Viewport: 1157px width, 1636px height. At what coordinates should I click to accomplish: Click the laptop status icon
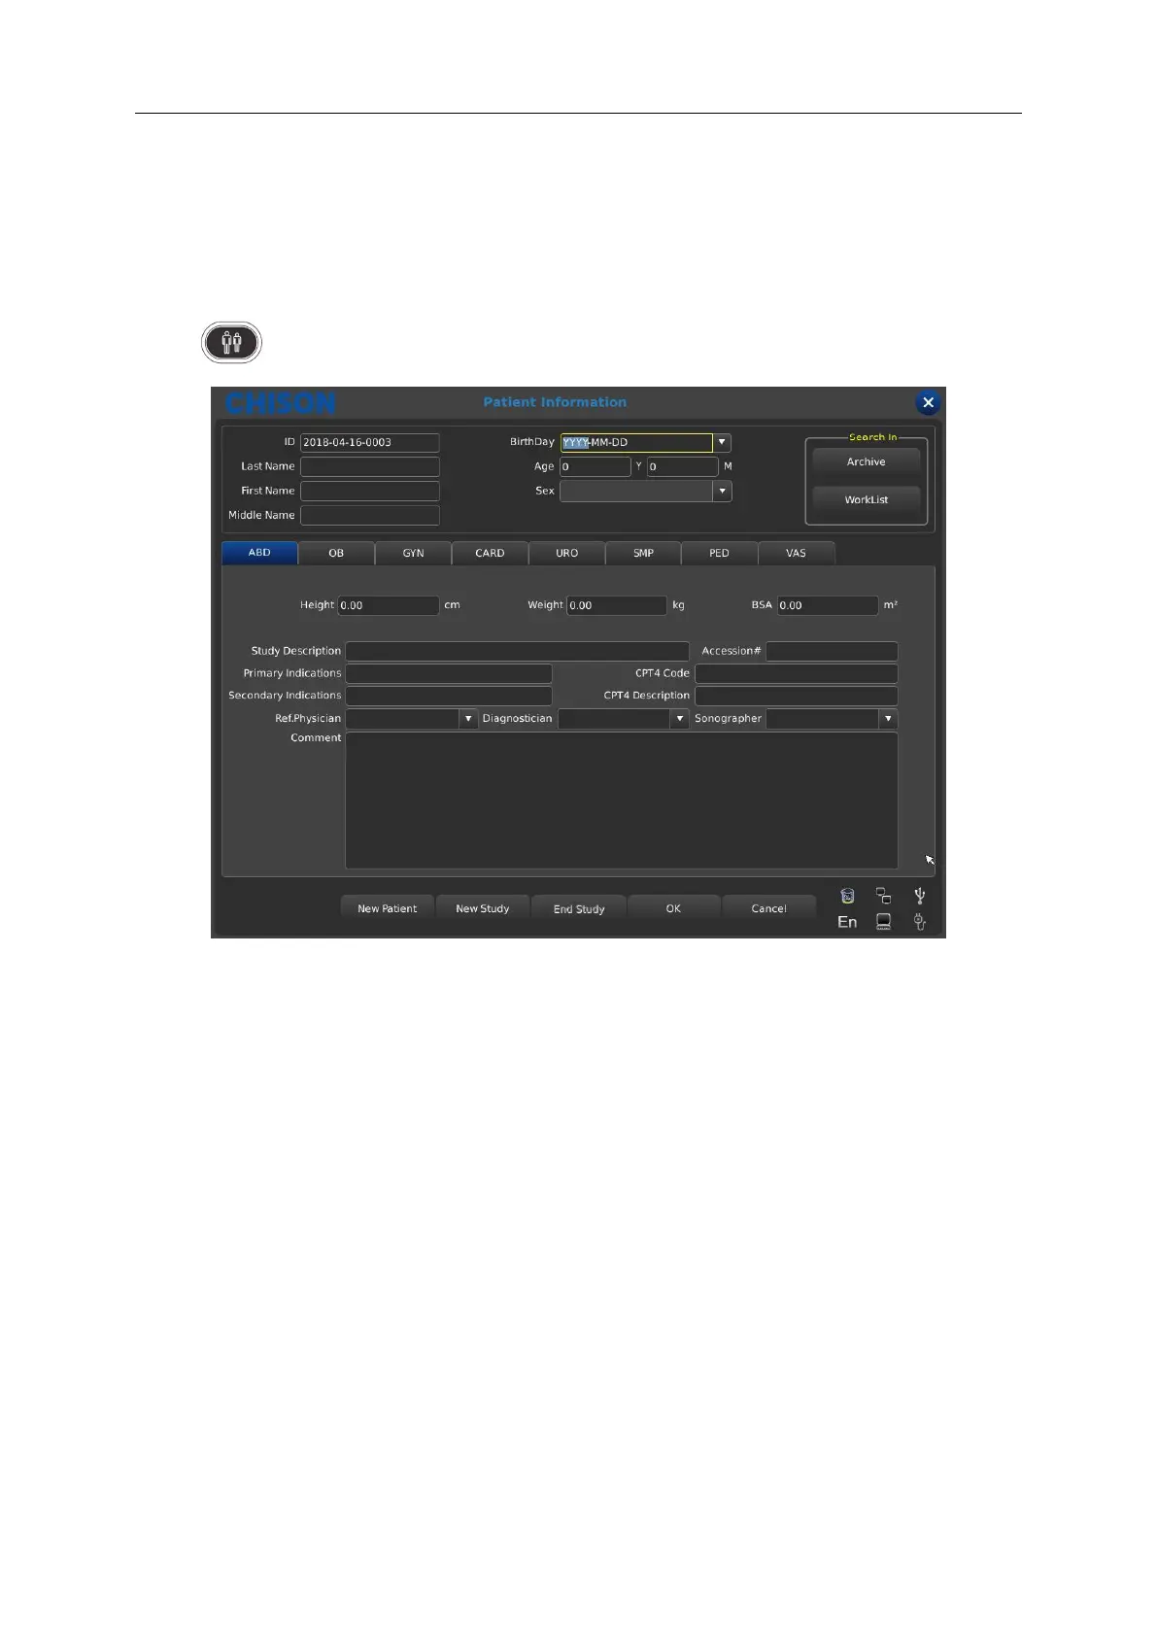(883, 922)
